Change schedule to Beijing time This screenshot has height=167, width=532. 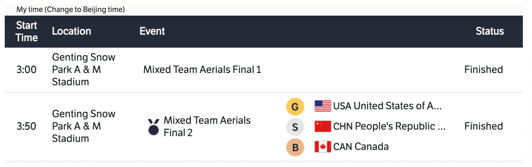pyautogui.click(x=85, y=10)
